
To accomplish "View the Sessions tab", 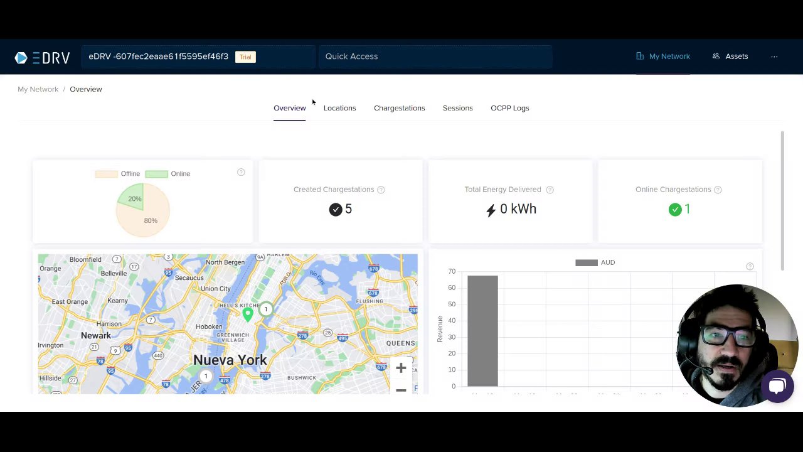I will 458,108.
